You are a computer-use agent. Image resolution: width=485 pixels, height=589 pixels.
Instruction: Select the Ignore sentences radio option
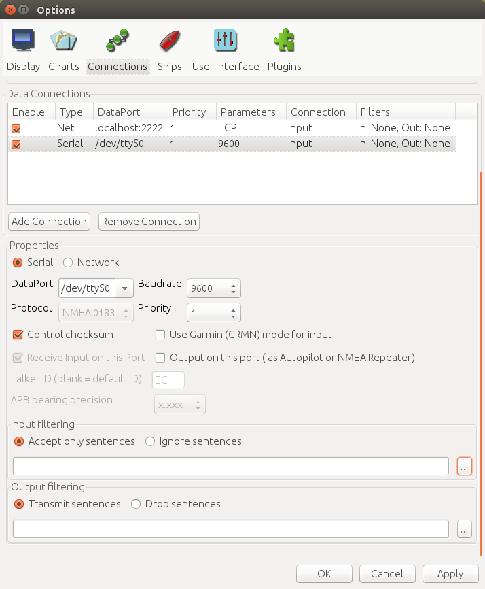click(x=150, y=441)
